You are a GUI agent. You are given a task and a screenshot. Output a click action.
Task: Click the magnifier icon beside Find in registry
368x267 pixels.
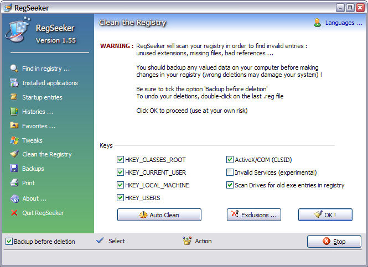pos(14,69)
